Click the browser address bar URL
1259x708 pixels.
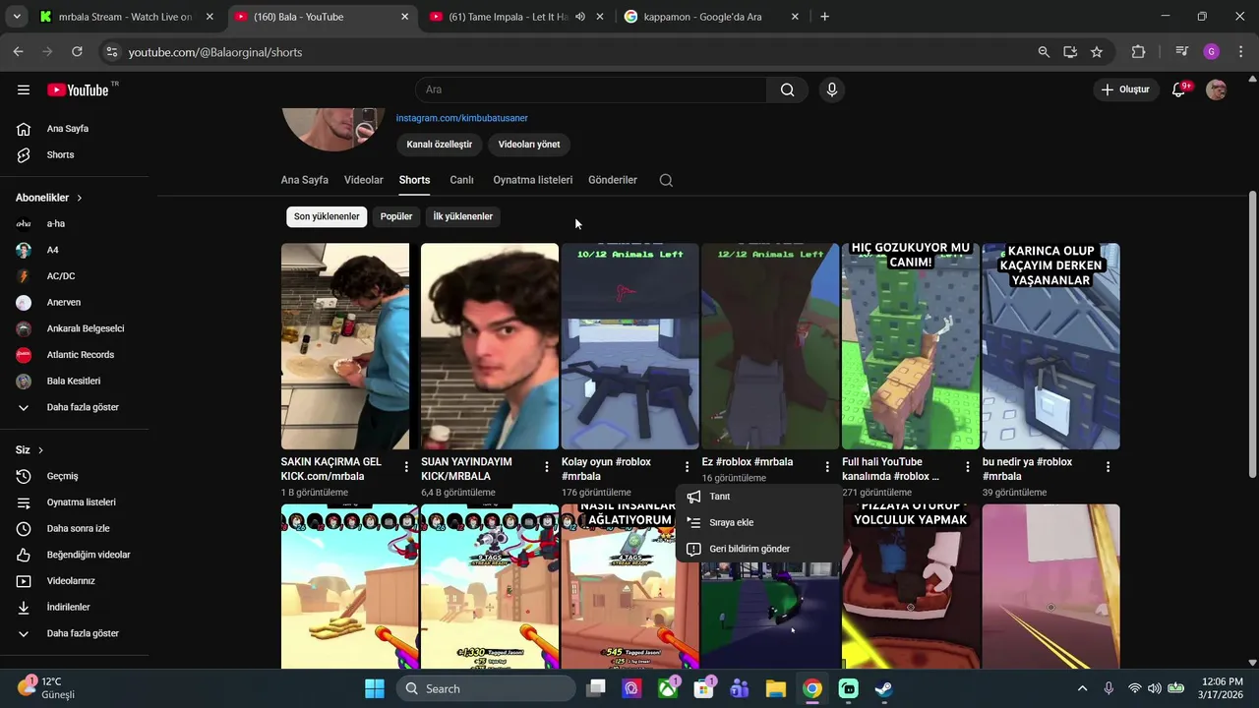coord(215,52)
